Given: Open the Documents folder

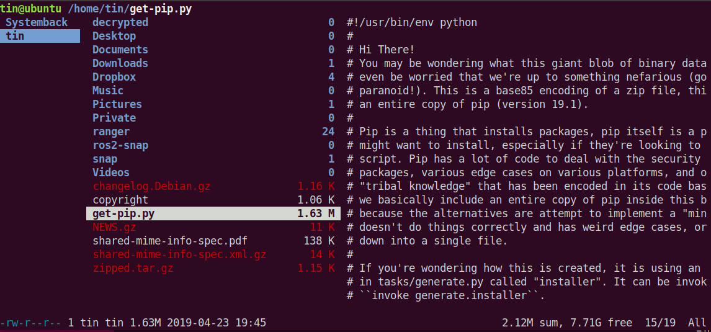Looking at the screenshot, I should (213, 50).
